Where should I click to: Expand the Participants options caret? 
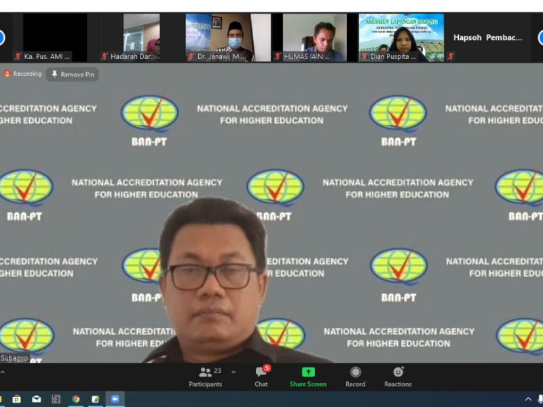233,372
